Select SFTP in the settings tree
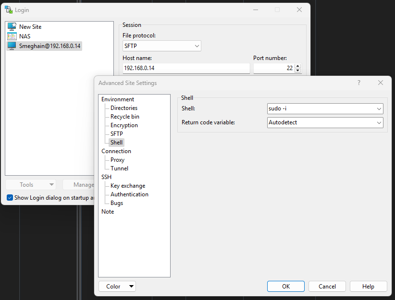The height and width of the screenshot is (300, 395). (117, 134)
